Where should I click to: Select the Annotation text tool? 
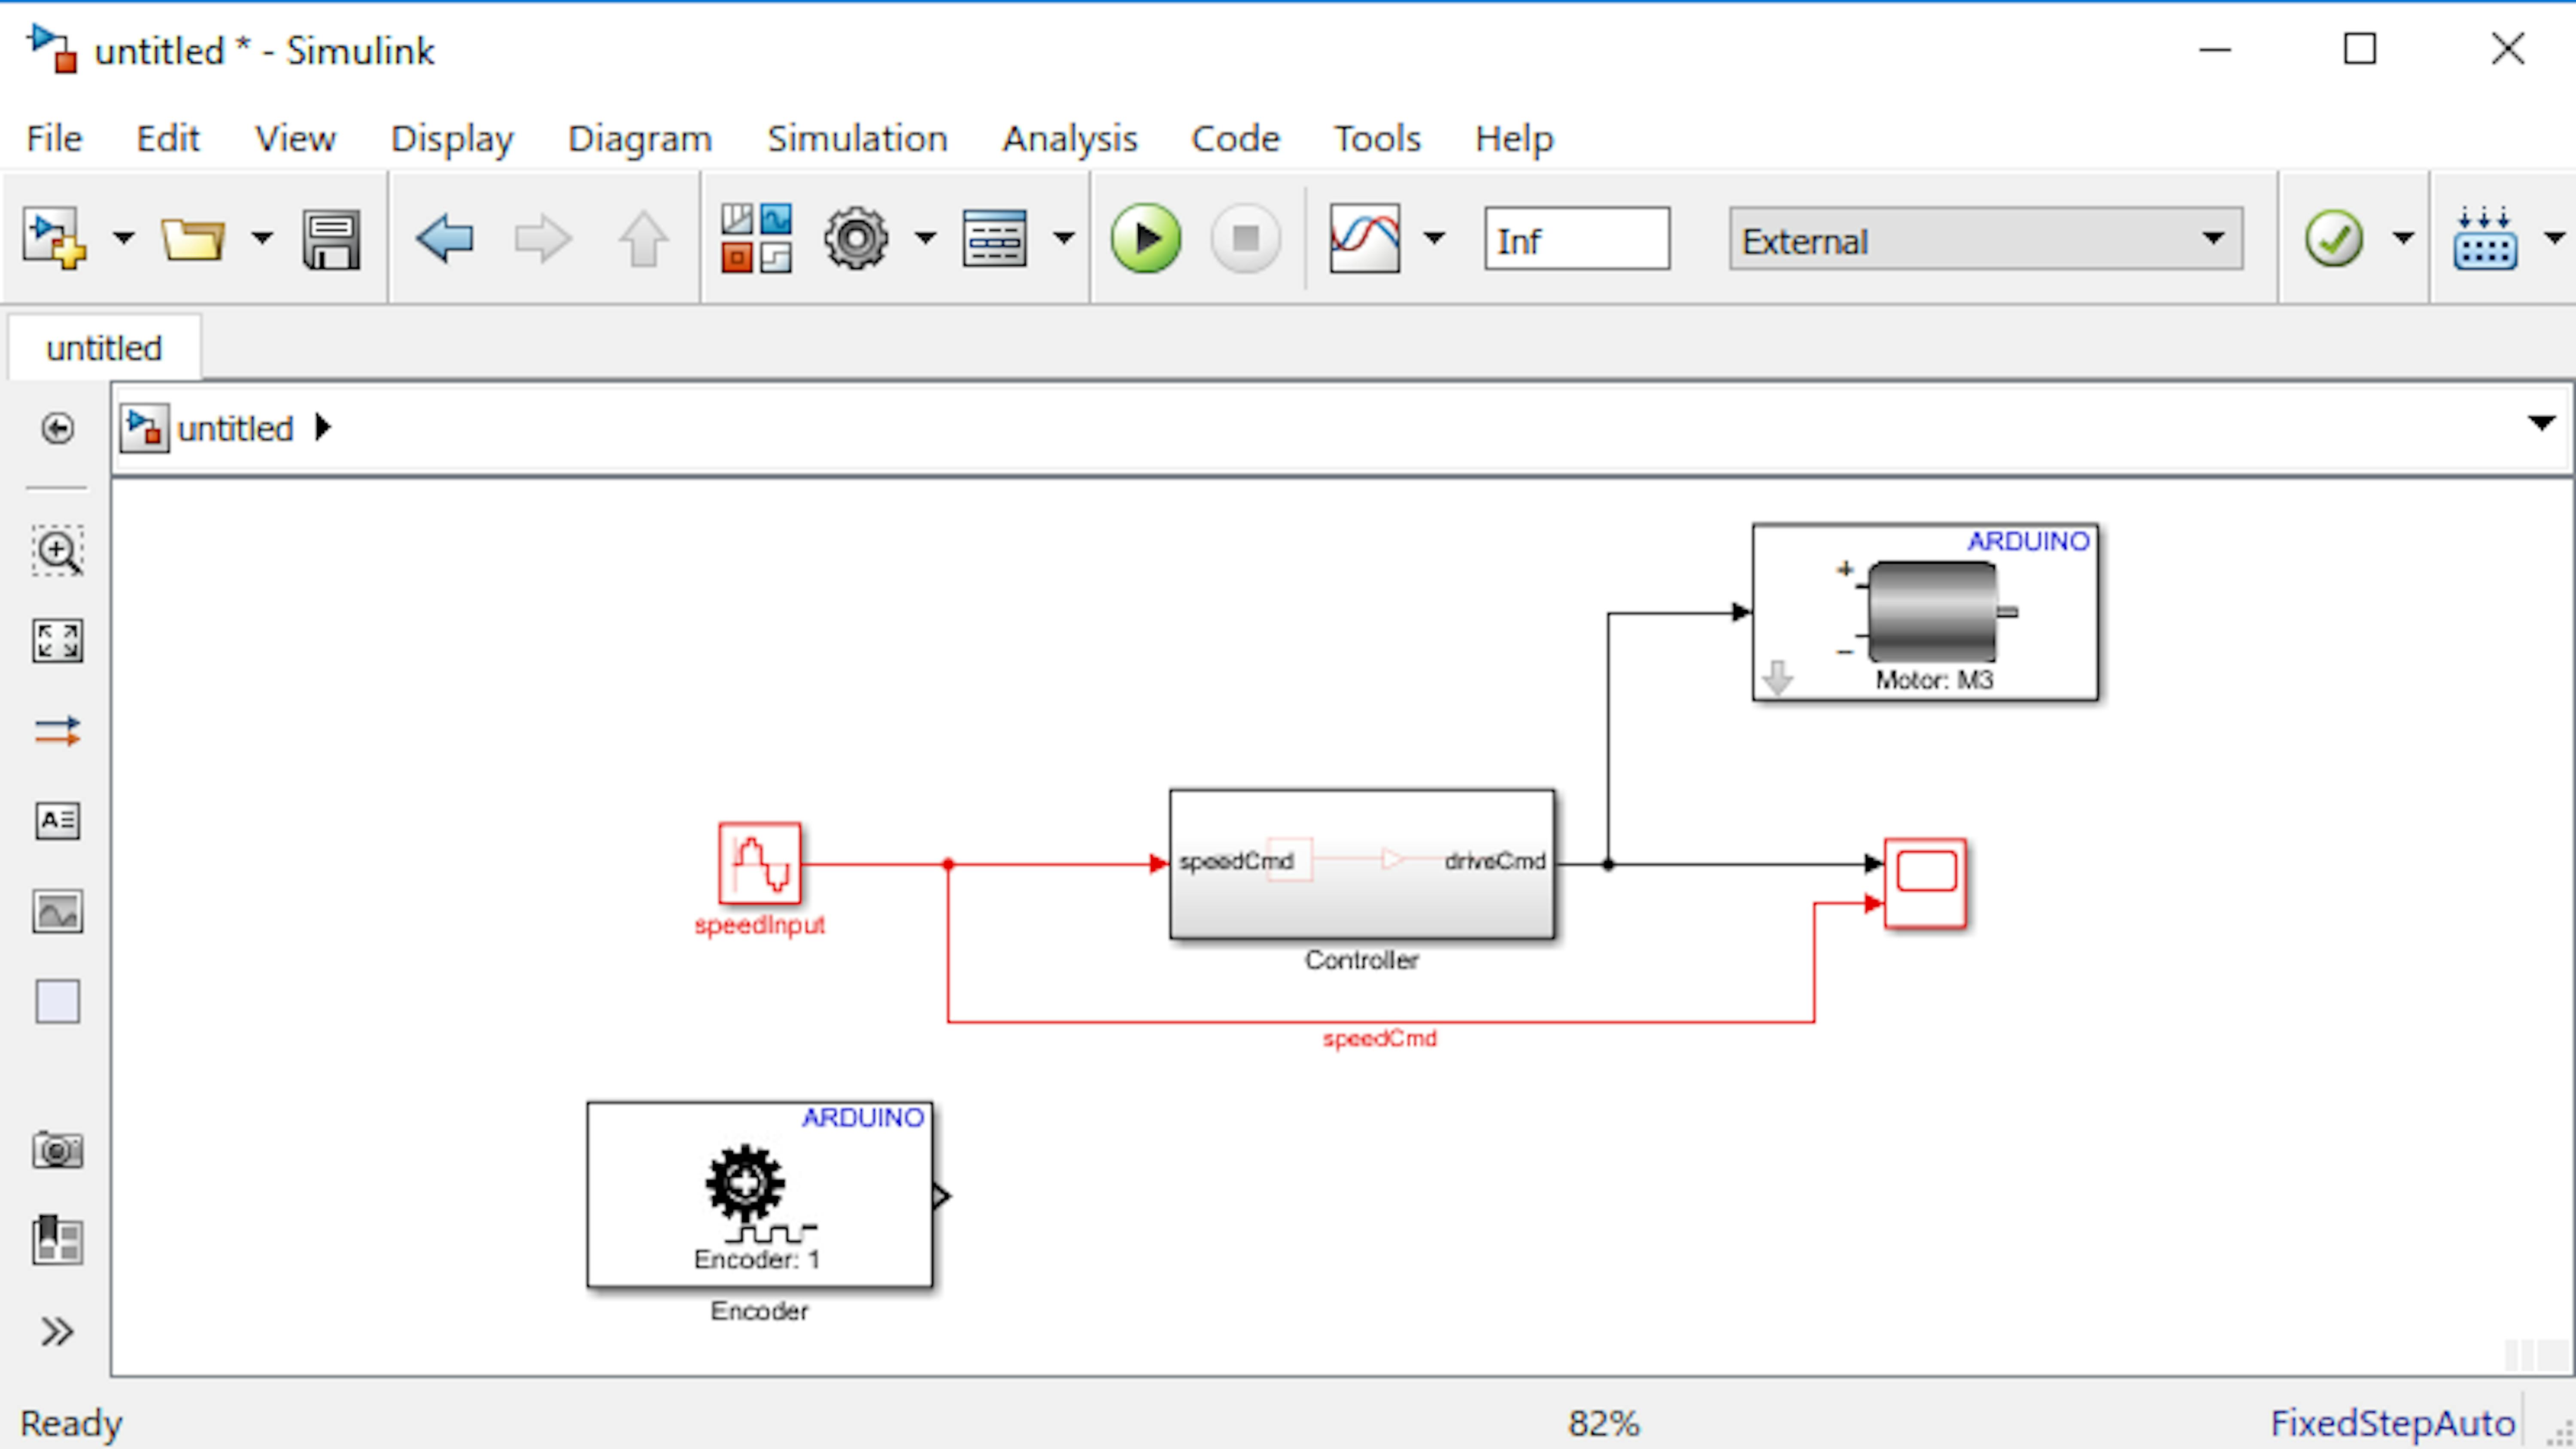[x=58, y=821]
